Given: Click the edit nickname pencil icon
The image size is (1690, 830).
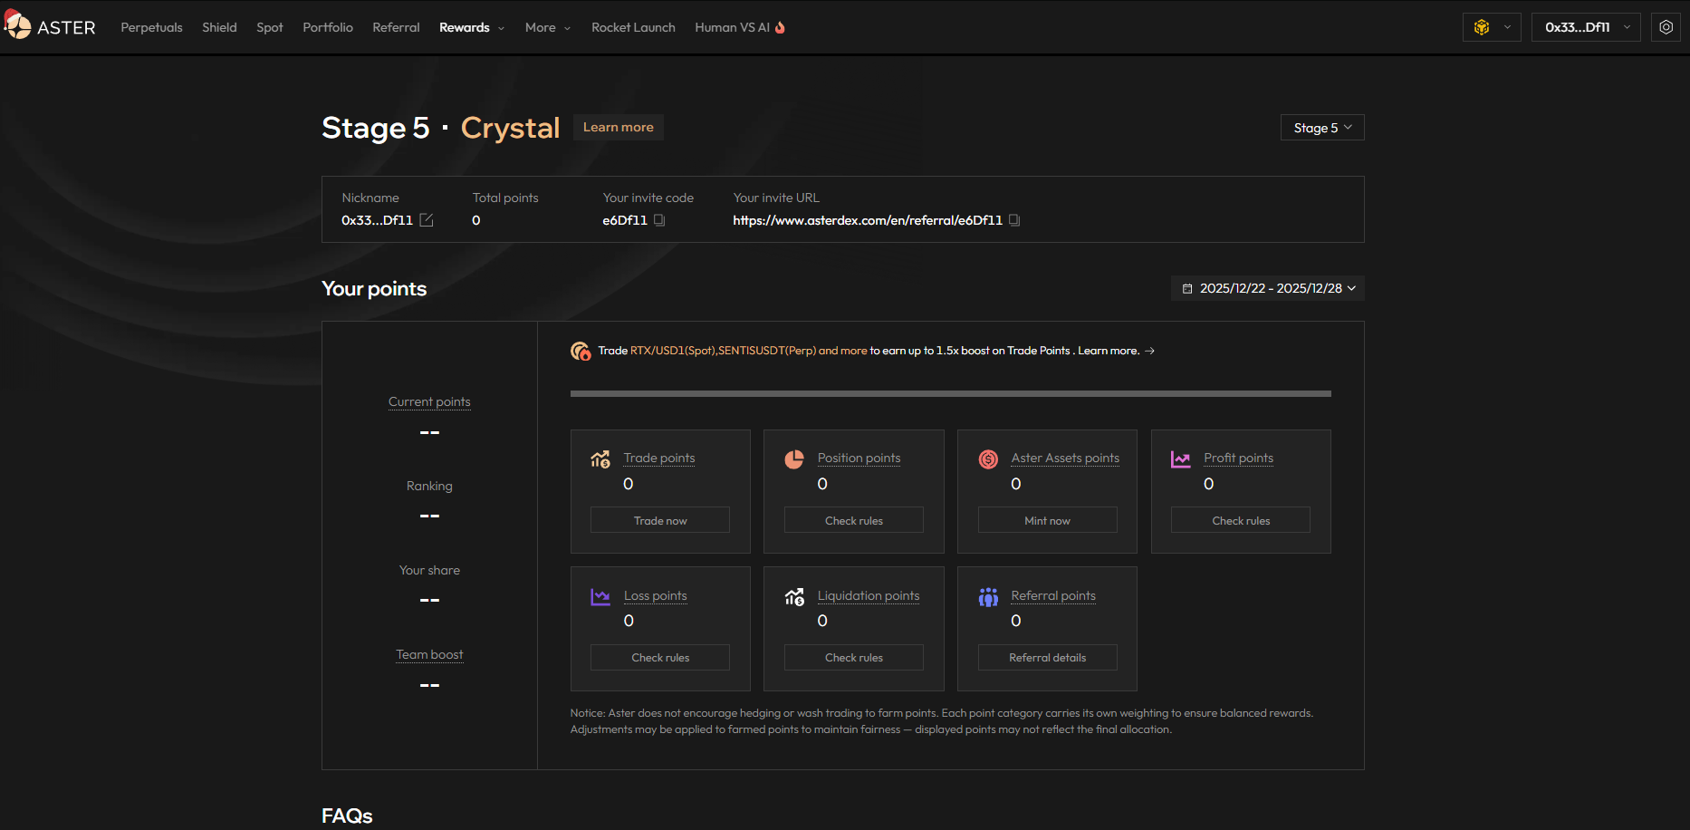Looking at the screenshot, I should point(427,220).
